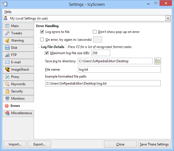The width and height of the screenshot is (174, 151).
Task: Switch to the Warning tab
Action: point(18,40)
